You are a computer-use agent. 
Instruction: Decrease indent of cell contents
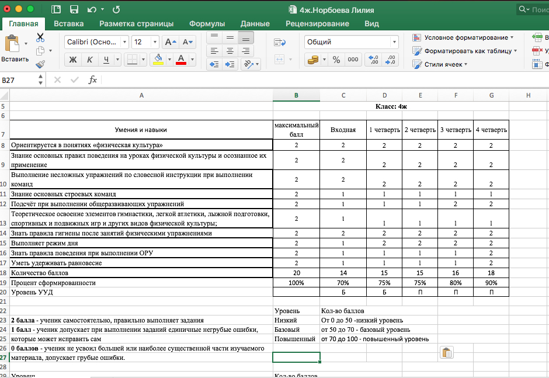point(214,64)
